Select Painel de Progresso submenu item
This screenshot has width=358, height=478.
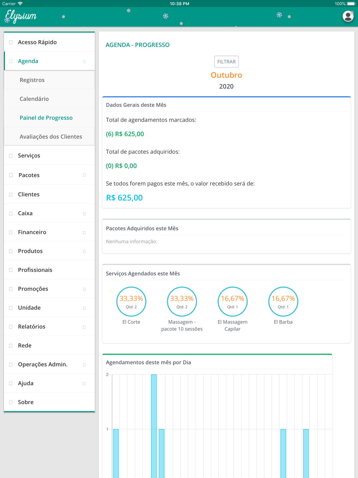(49, 118)
